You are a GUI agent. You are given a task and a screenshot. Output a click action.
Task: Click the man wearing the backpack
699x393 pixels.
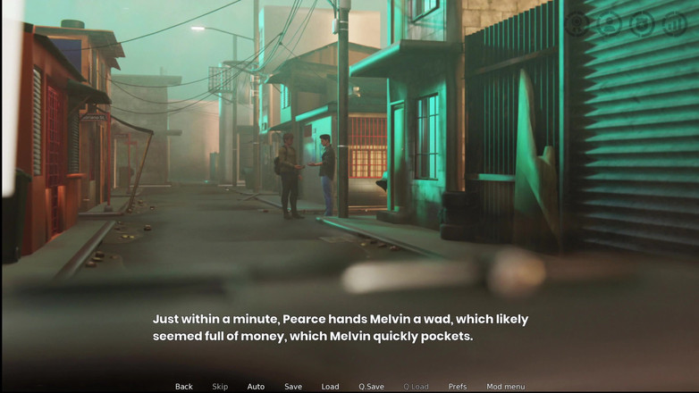290,174
